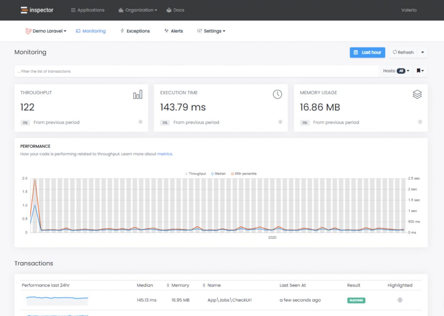Toggle 95th percentile series in legend
Screen dimensions: 444x316
click(244, 173)
